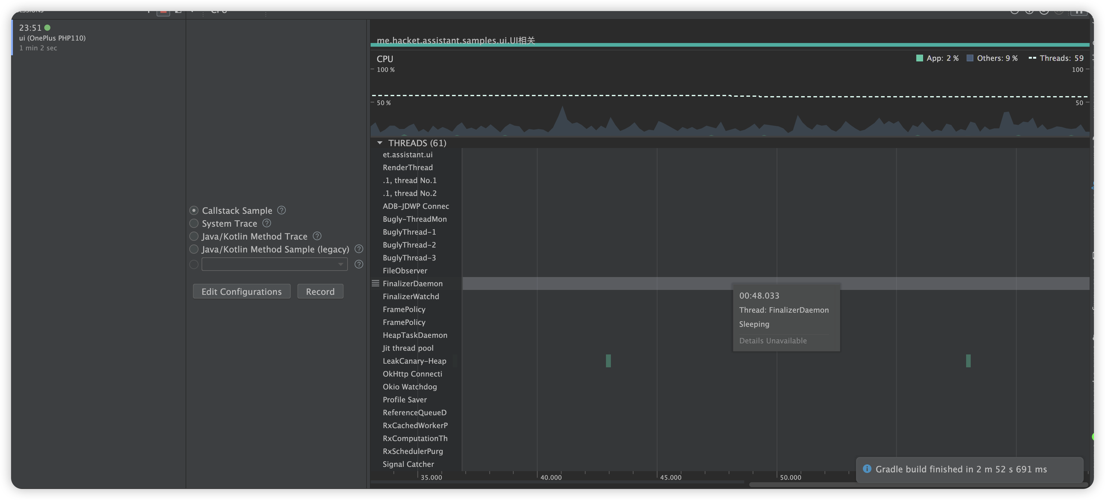Open help for Callstack Sample
Viewport: 1105px width, 500px height.
coord(281,210)
